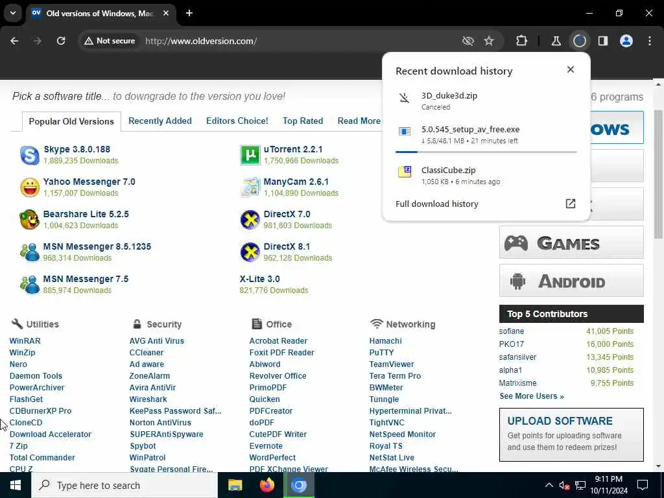Click the DirectX 7.0 icon

click(x=250, y=220)
